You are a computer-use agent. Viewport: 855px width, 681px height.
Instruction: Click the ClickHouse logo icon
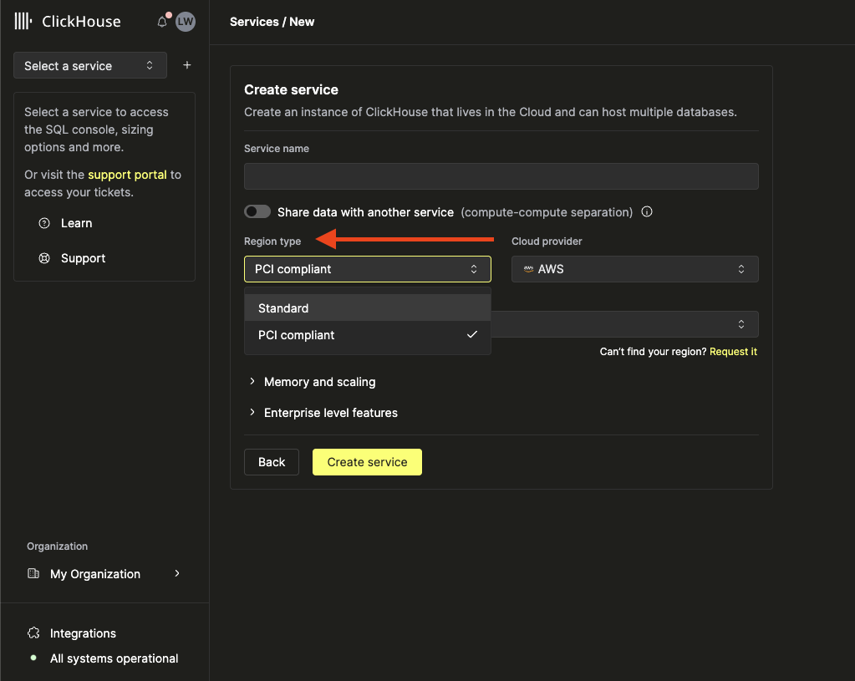click(x=23, y=22)
